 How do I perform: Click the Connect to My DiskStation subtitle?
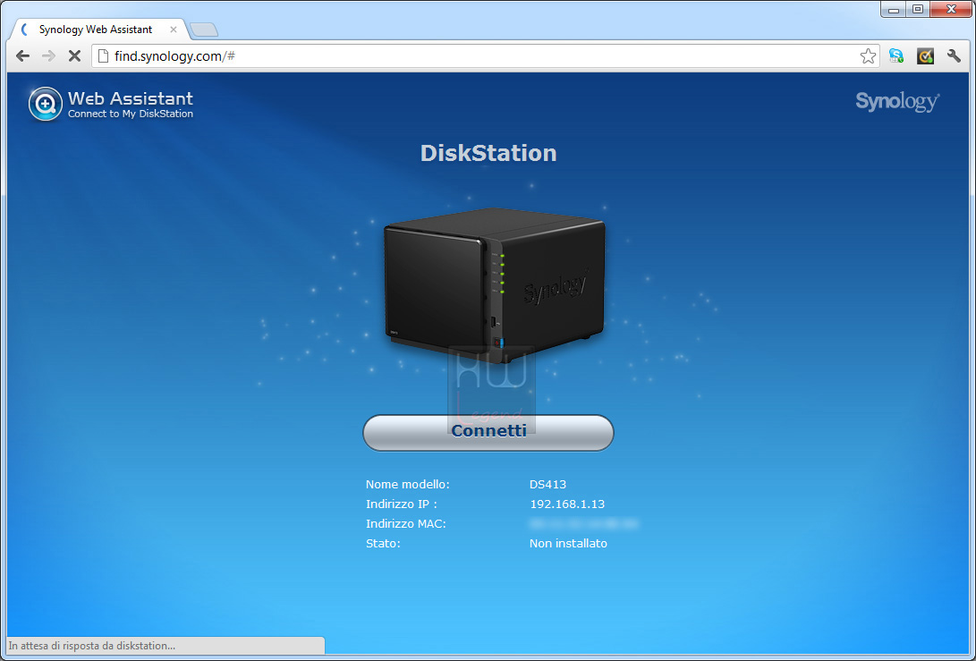[131, 114]
